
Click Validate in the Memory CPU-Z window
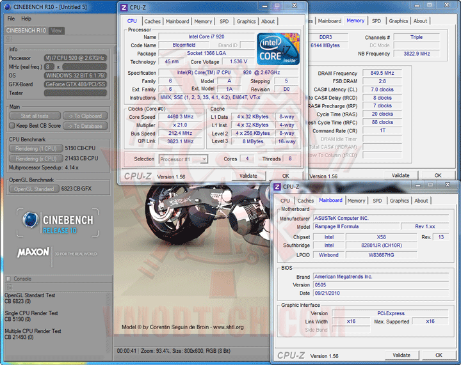[x=400, y=175]
